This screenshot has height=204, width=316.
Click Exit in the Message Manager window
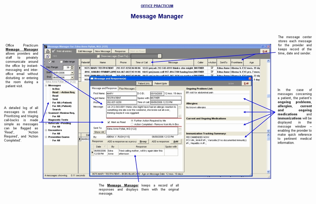point(265,51)
